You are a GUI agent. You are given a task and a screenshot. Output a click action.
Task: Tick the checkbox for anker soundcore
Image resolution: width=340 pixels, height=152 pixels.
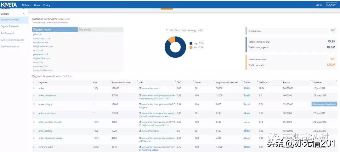33,113
